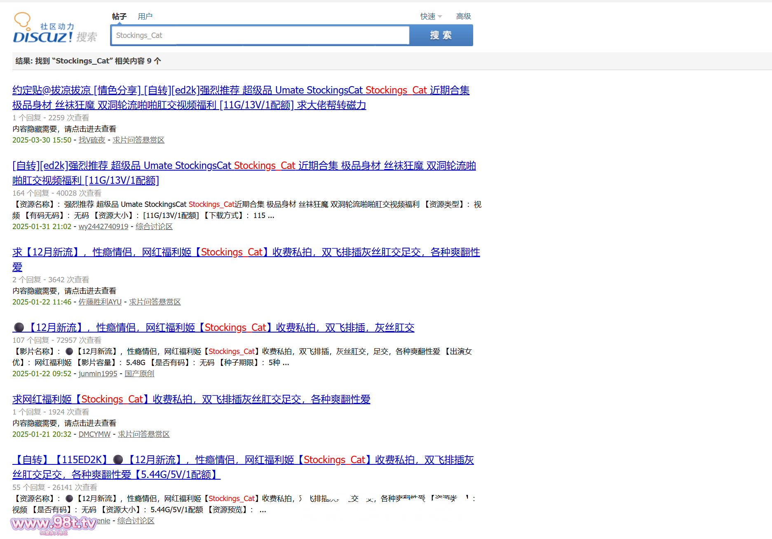Image resolution: width=772 pixels, height=539 pixels.
Task: Switch to the 用户 tab
Action: click(x=145, y=16)
